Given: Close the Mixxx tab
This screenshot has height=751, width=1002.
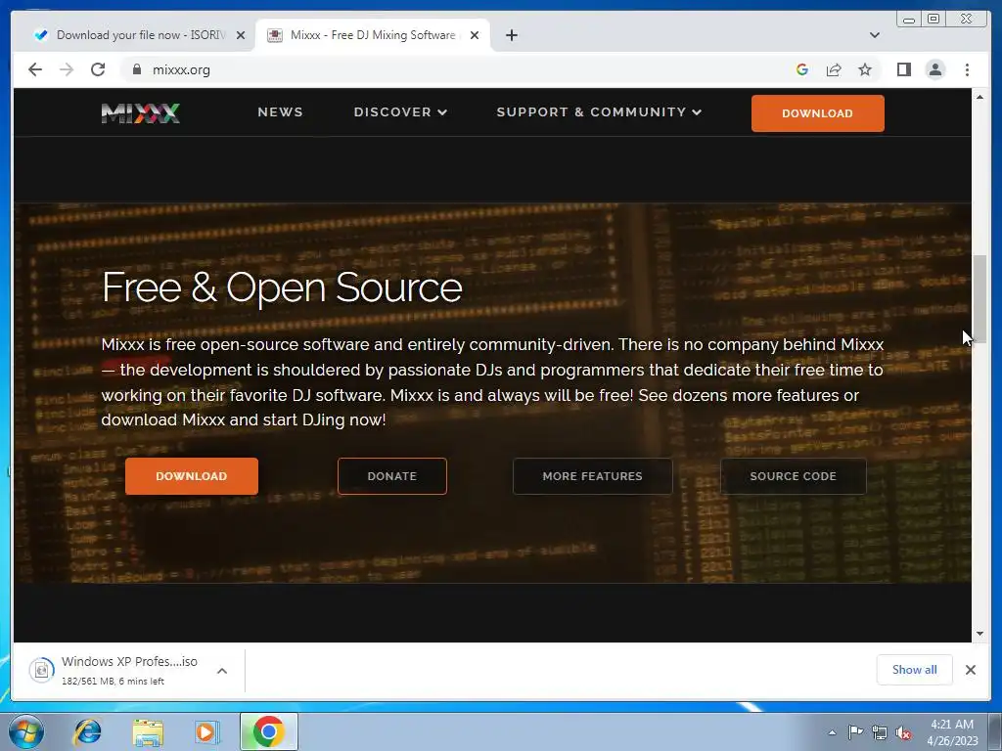Looking at the screenshot, I should (475, 35).
